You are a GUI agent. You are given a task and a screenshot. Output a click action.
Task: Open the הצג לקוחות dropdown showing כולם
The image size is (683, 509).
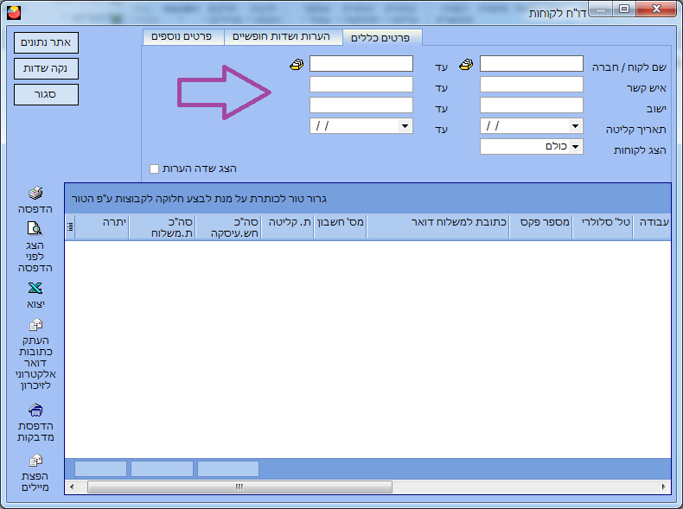point(575,147)
